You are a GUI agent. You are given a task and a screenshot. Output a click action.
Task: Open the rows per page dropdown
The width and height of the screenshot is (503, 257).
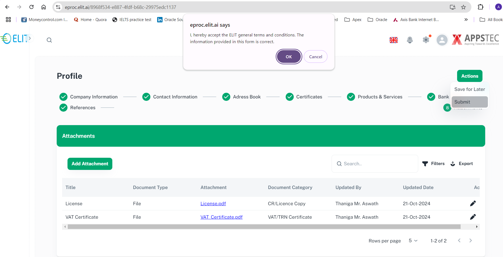pos(413,241)
